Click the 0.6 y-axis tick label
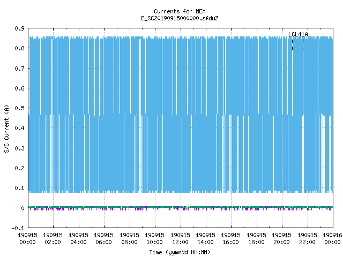This screenshot has width=343, height=257. pyautogui.click(x=20, y=88)
